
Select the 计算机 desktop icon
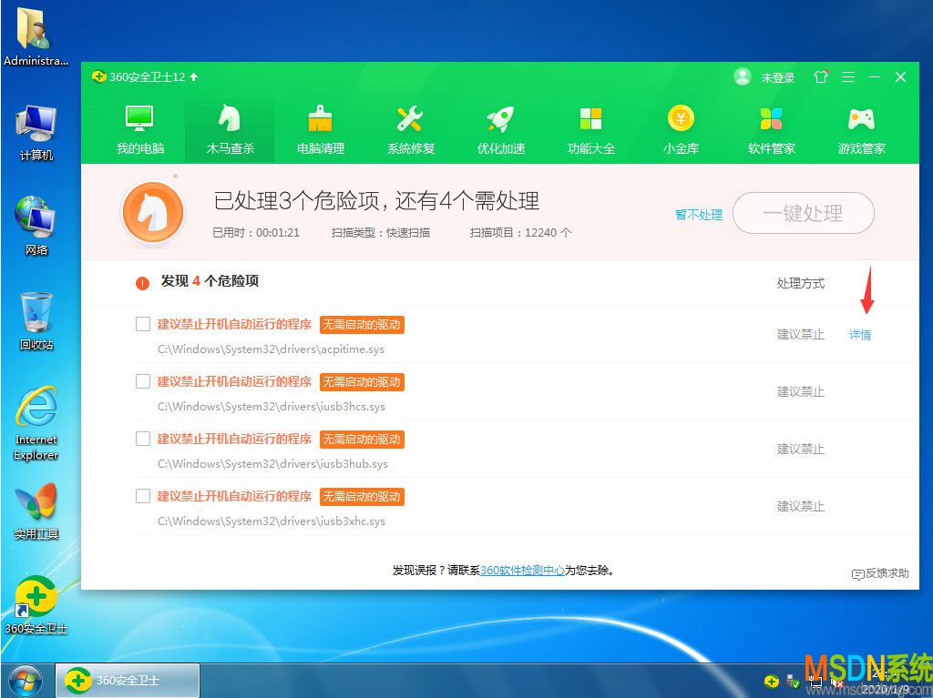point(36,133)
